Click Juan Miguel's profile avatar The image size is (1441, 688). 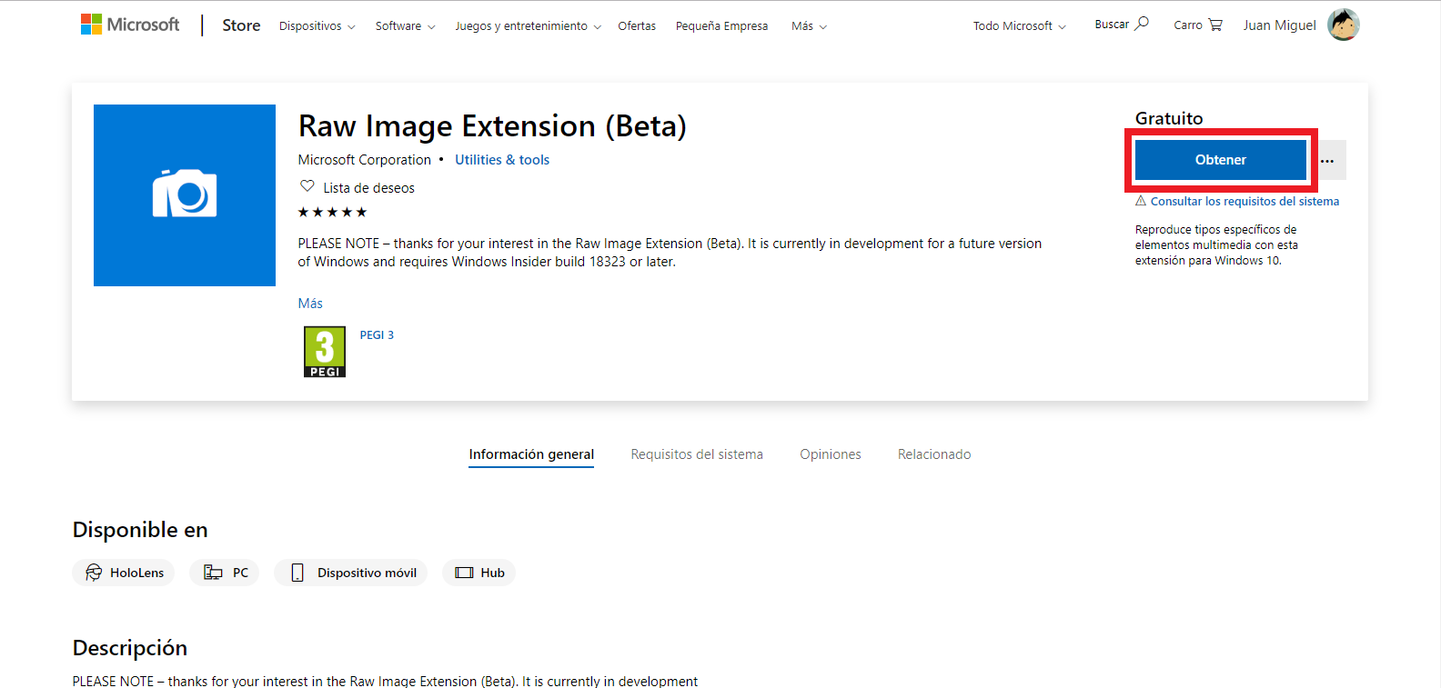(1343, 25)
